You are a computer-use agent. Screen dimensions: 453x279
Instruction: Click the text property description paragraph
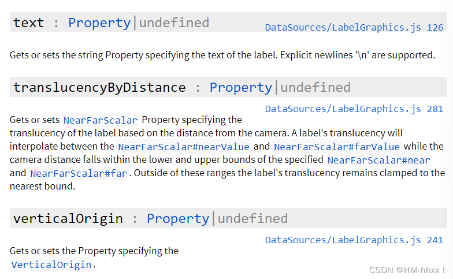pyautogui.click(x=222, y=55)
